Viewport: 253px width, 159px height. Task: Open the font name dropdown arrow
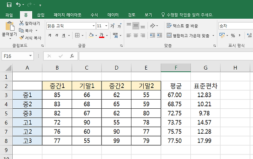click(x=93, y=26)
